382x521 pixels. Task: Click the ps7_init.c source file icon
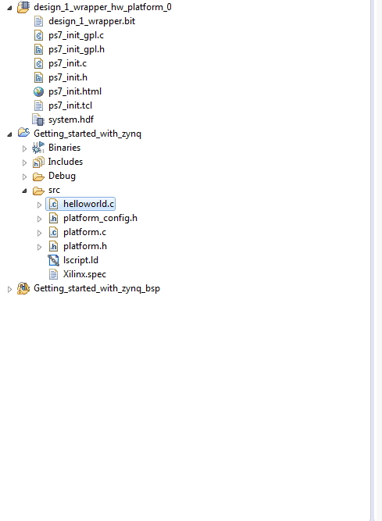[38, 63]
